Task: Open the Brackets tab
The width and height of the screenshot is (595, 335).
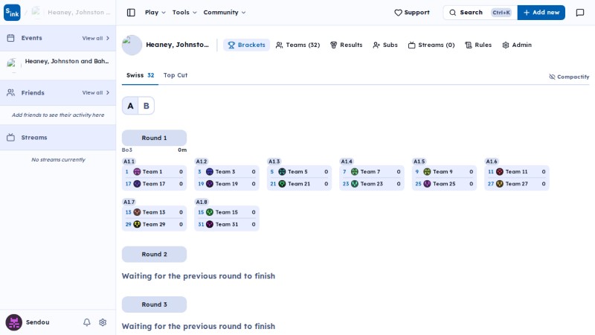Action: tap(246, 45)
